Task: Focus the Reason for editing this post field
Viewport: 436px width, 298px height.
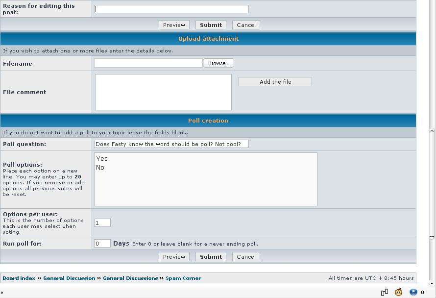Action: tap(171, 9)
